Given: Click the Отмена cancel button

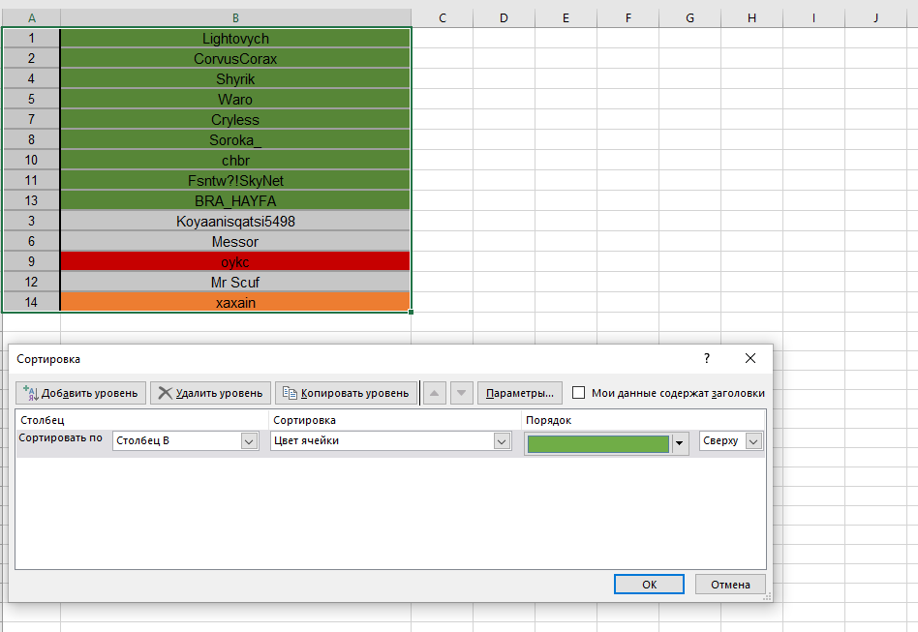Looking at the screenshot, I should click(730, 585).
